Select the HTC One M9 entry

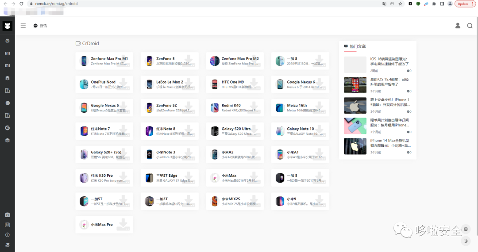pyautogui.click(x=235, y=84)
